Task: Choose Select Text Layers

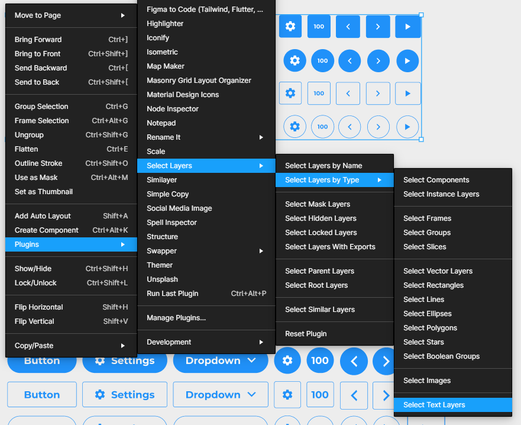Action: [453, 405]
